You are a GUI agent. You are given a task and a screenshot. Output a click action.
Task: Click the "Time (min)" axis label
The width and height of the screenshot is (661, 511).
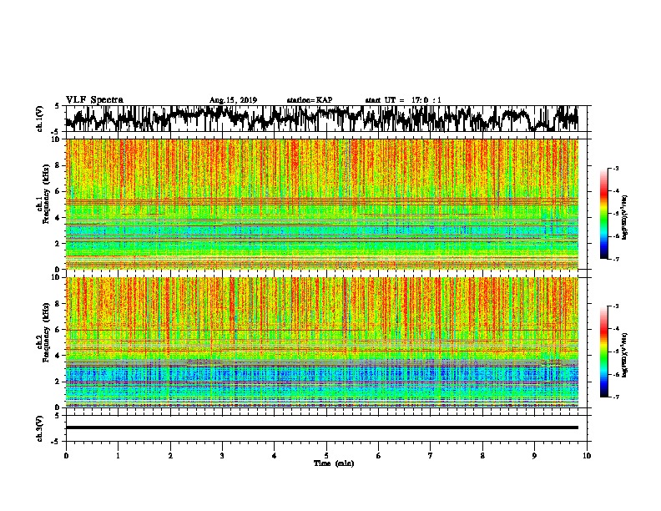(x=334, y=463)
